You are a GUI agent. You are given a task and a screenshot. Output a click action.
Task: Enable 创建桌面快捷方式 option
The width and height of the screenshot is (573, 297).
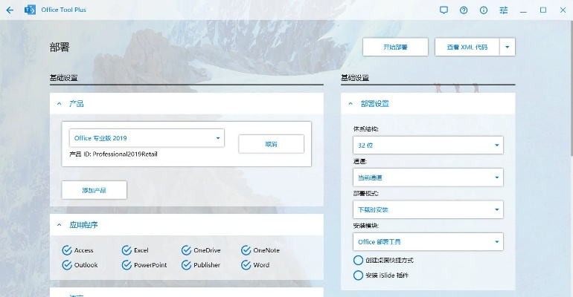(358, 261)
